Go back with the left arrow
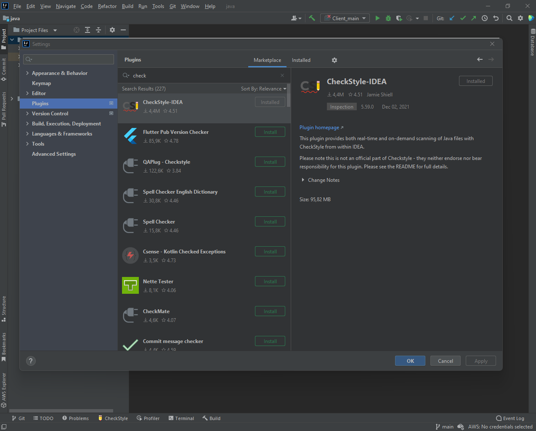536x431 pixels. pos(480,59)
